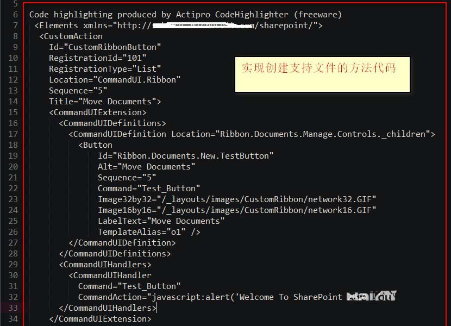This screenshot has width=451, height=326.
Task: Click the Title="Move Documents" attribute
Action: point(105,101)
